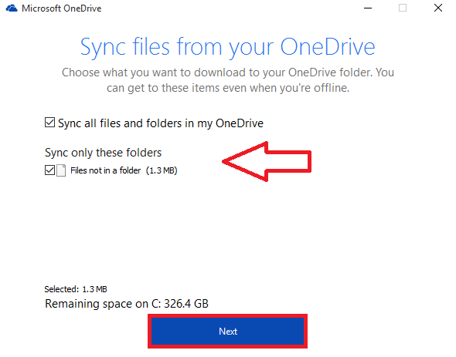Image resolution: width=456 pixels, height=357 pixels.
Task: Select the 'Files not in a folder (1.3 MB)' label
Action: pyautogui.click(x=124, y=170)
